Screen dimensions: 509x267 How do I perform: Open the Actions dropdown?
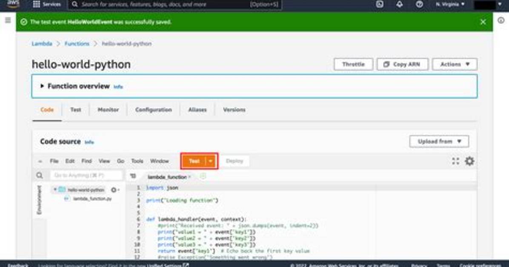(x=455, y=64)
